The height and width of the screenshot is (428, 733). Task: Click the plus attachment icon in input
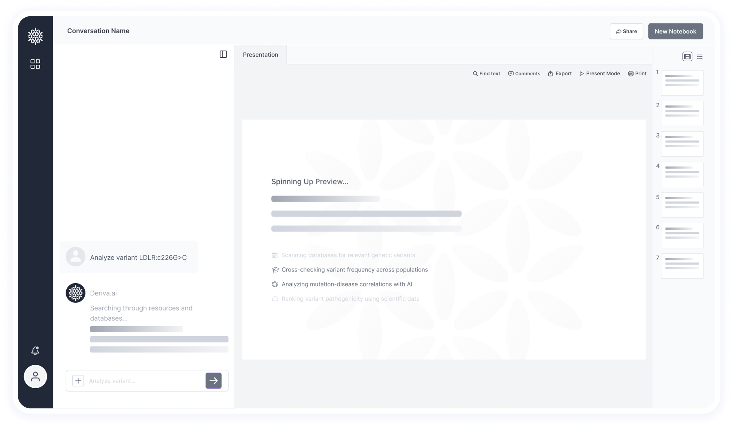coord(78,380)
